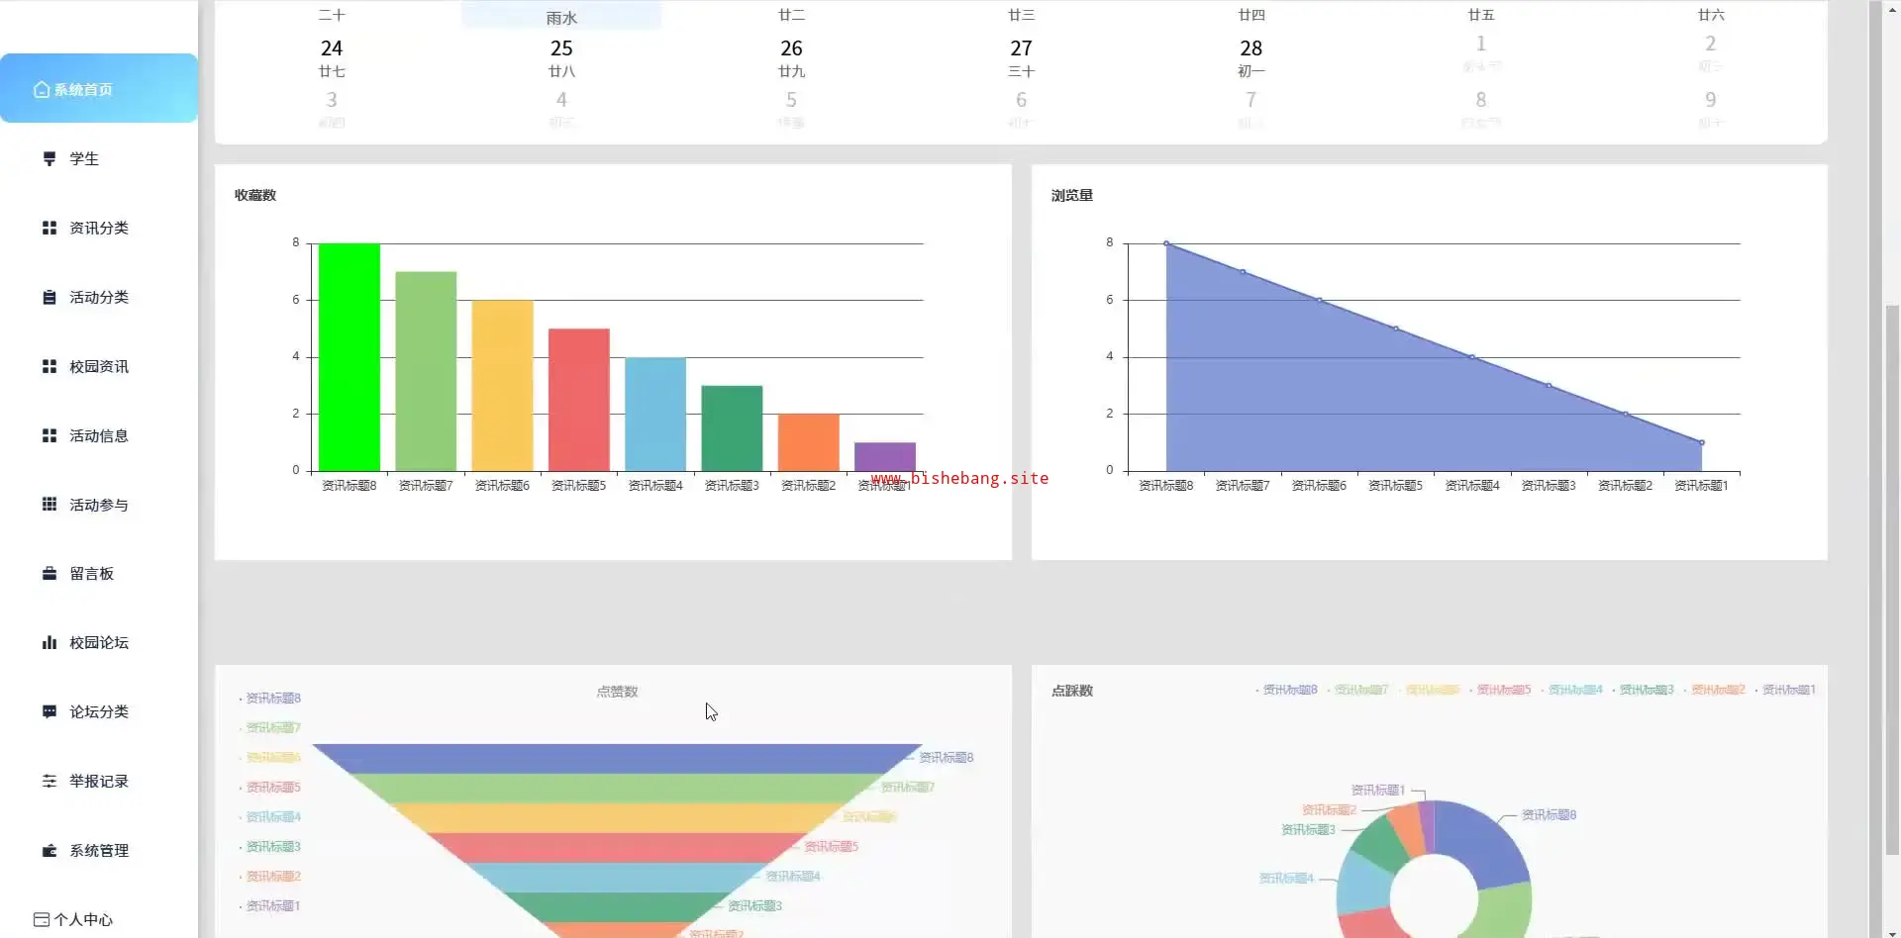Toggle 资讯标题1 in the 点赞数 funnel legend
This screenshot has width=1901, height=938.
[x=270, y=906]
